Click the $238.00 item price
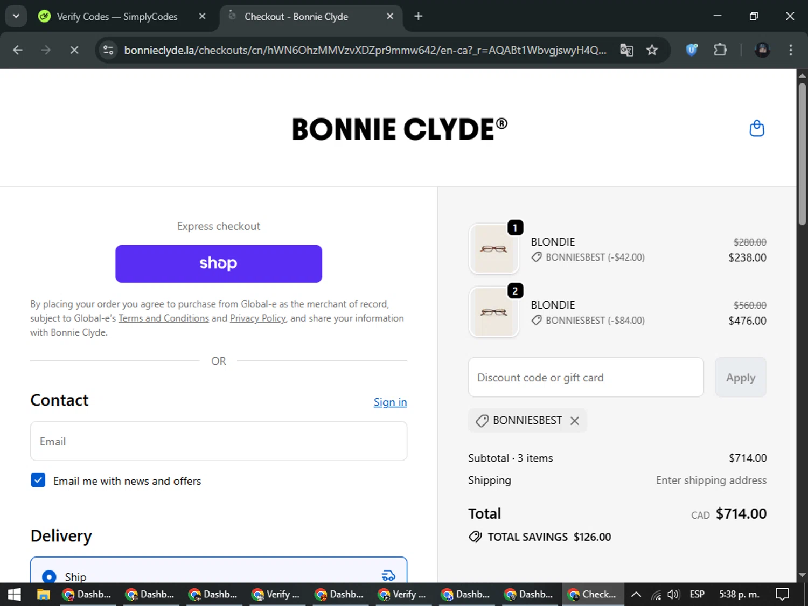This screenshot has height=606, width=808. (747, 257)
